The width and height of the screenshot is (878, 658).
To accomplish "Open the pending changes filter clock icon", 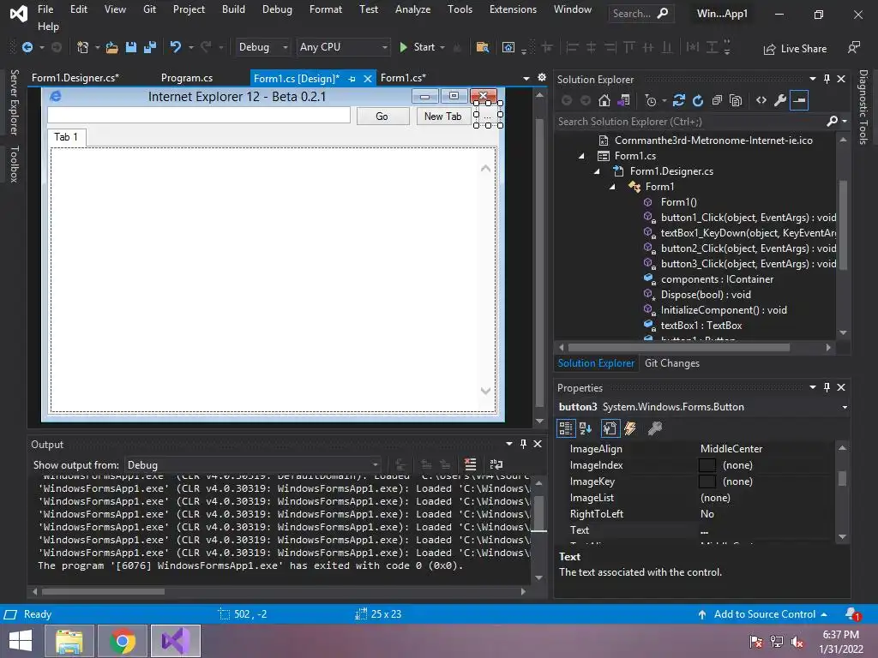I will point(650,100).
